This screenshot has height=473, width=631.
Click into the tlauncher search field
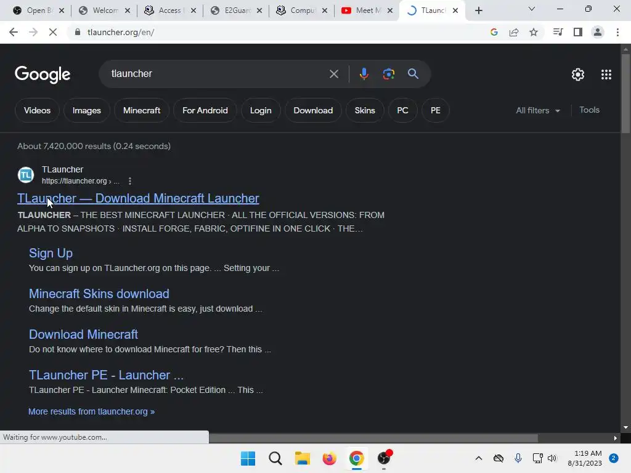click(218, 74)
